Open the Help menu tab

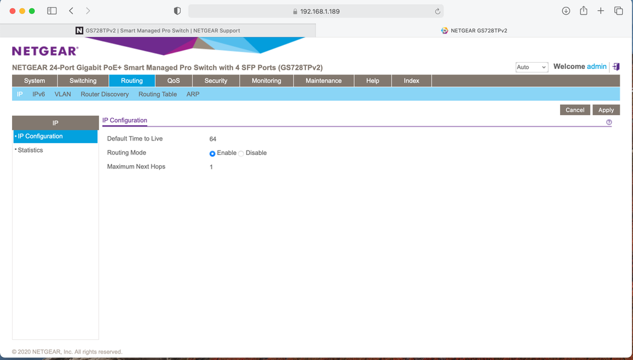click(x=373, y=80)
